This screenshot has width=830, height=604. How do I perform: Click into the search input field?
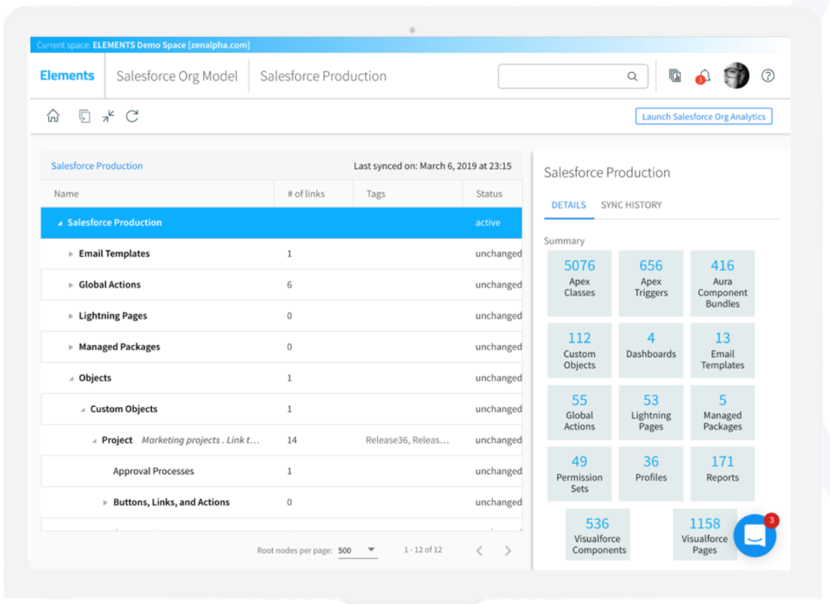pos(572,76)
